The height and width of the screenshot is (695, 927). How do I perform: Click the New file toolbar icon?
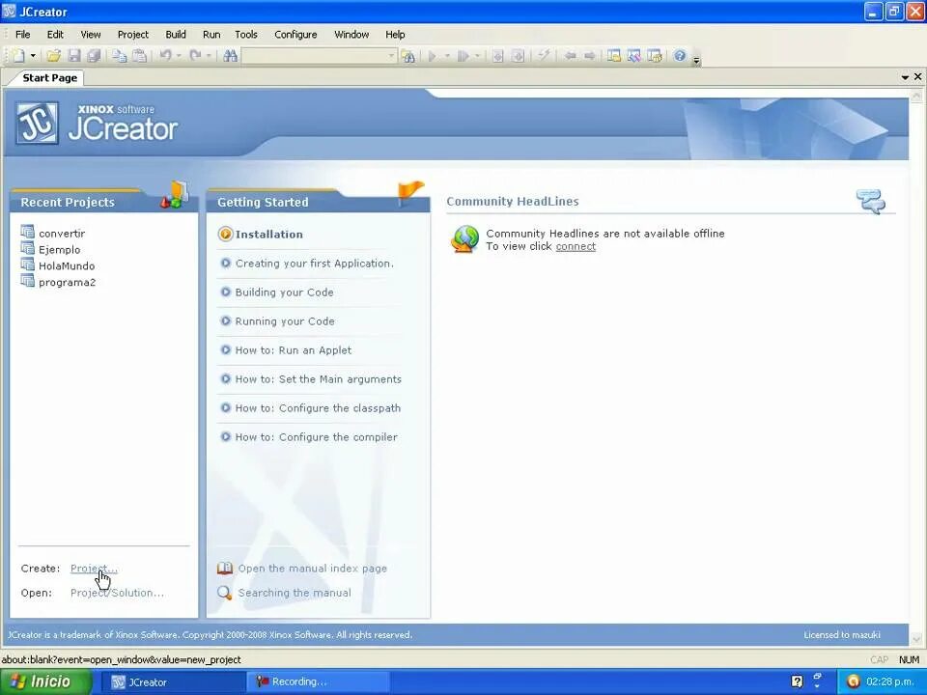point(19,56)
